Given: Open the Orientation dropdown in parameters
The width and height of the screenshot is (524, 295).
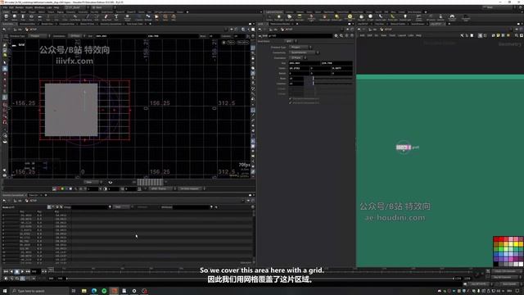Looking at the screenshot, I should [298, 58].
